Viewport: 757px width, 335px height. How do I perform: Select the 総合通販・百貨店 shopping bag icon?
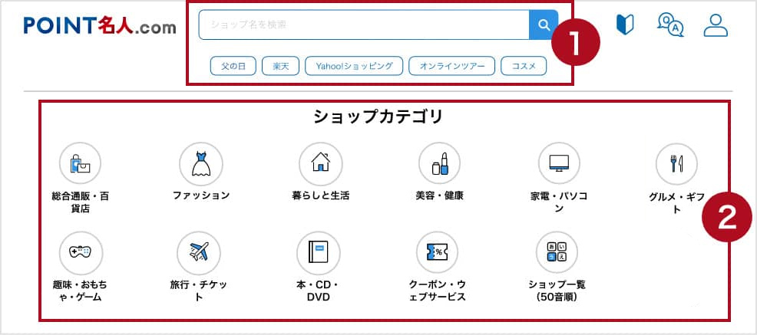coord(81,163)
